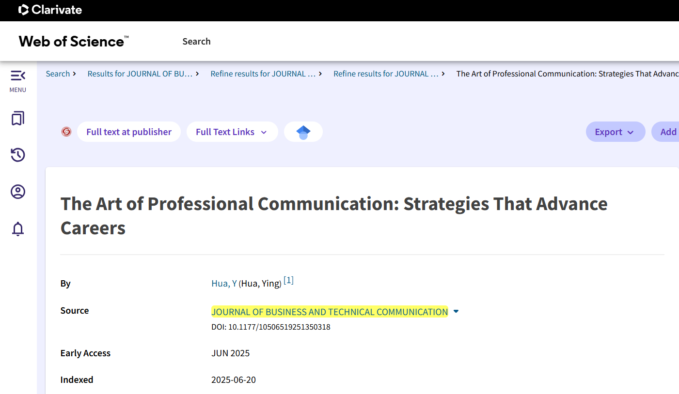Expand the journal info arrow beside source title
679x394 pixels.
click(456, 312)
